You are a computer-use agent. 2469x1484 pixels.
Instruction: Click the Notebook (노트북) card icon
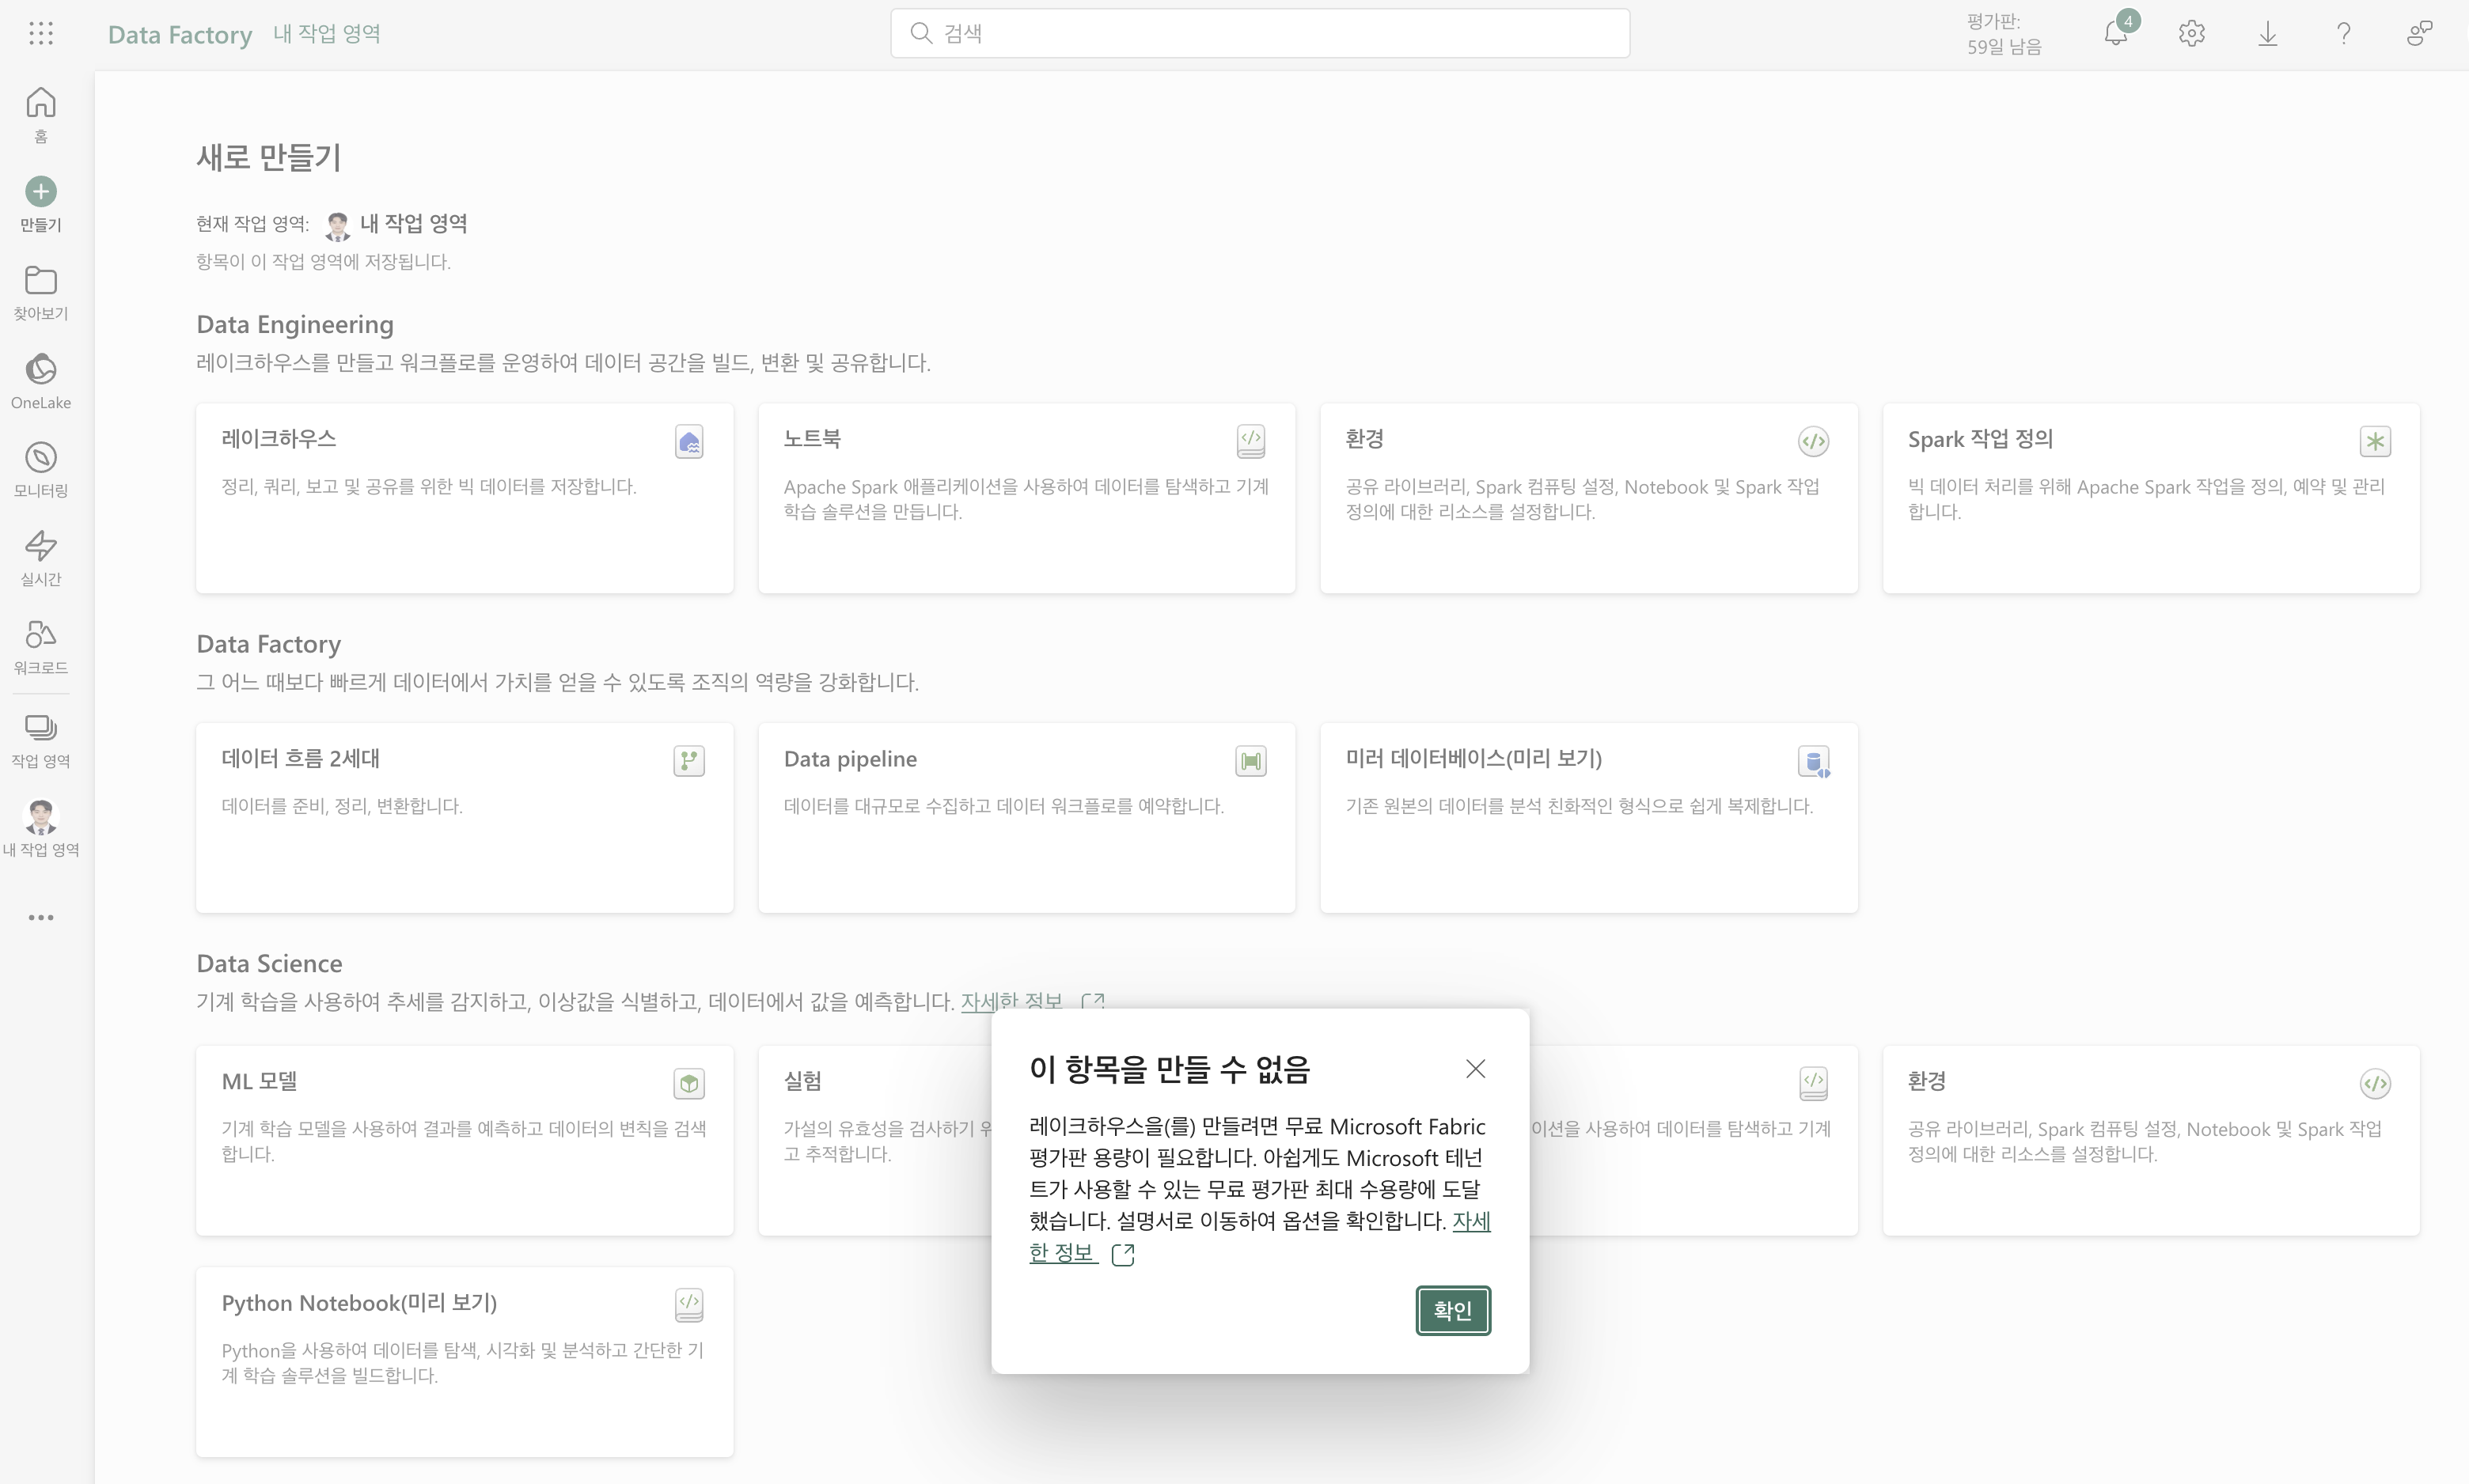(1251, 441)
